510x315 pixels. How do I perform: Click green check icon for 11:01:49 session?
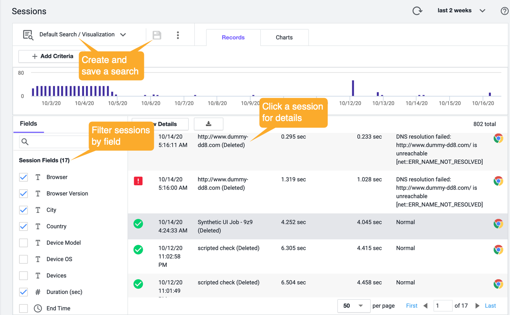(x=138, y=284)
